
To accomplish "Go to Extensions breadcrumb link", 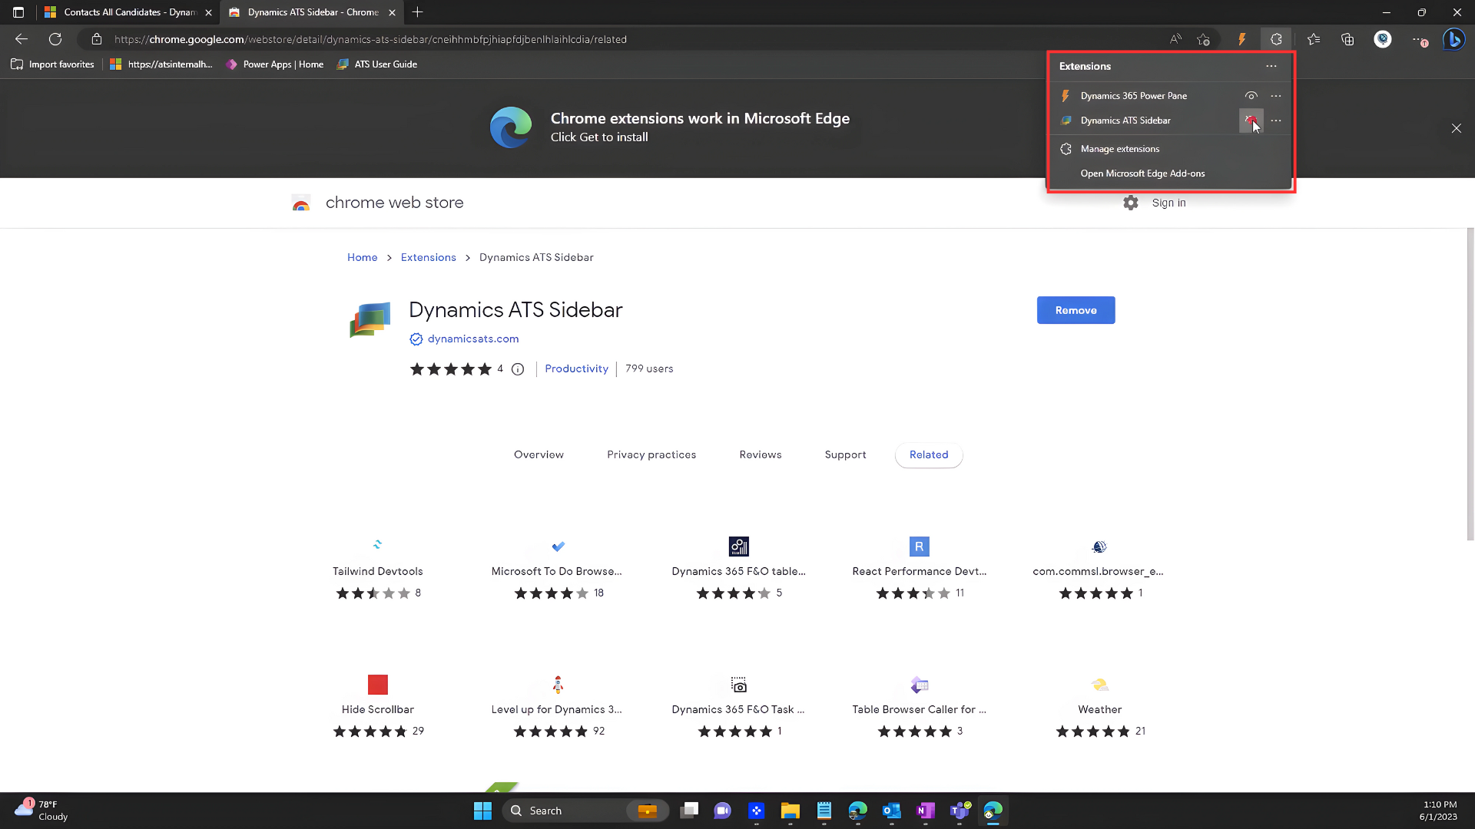I will (x=428, y=257).
